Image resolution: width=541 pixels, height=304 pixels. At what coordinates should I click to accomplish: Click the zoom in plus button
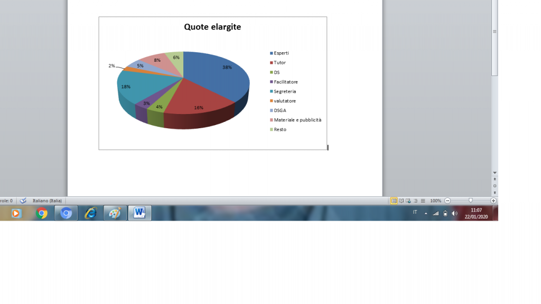[x=493, y=201]
